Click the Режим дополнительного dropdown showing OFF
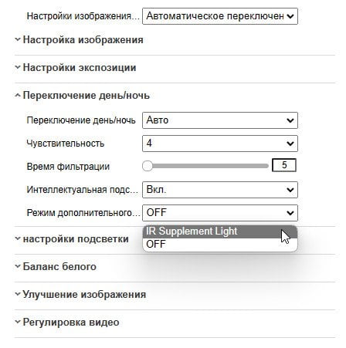Viewport: 346px width, 348px height. (x=220, y=213)
